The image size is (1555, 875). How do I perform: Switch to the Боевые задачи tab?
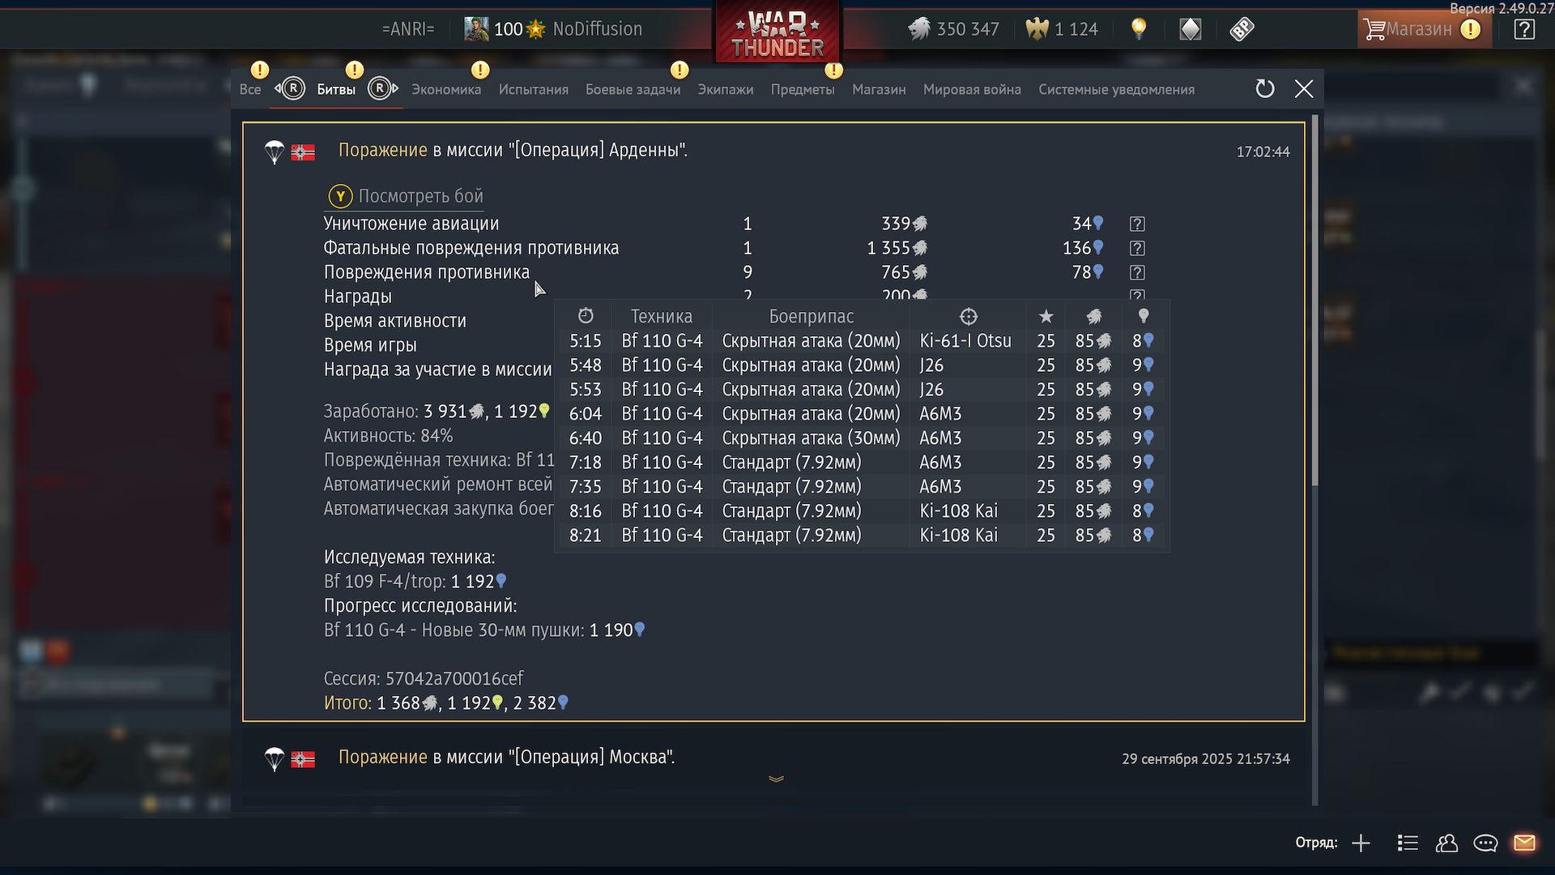coord(633,90)
